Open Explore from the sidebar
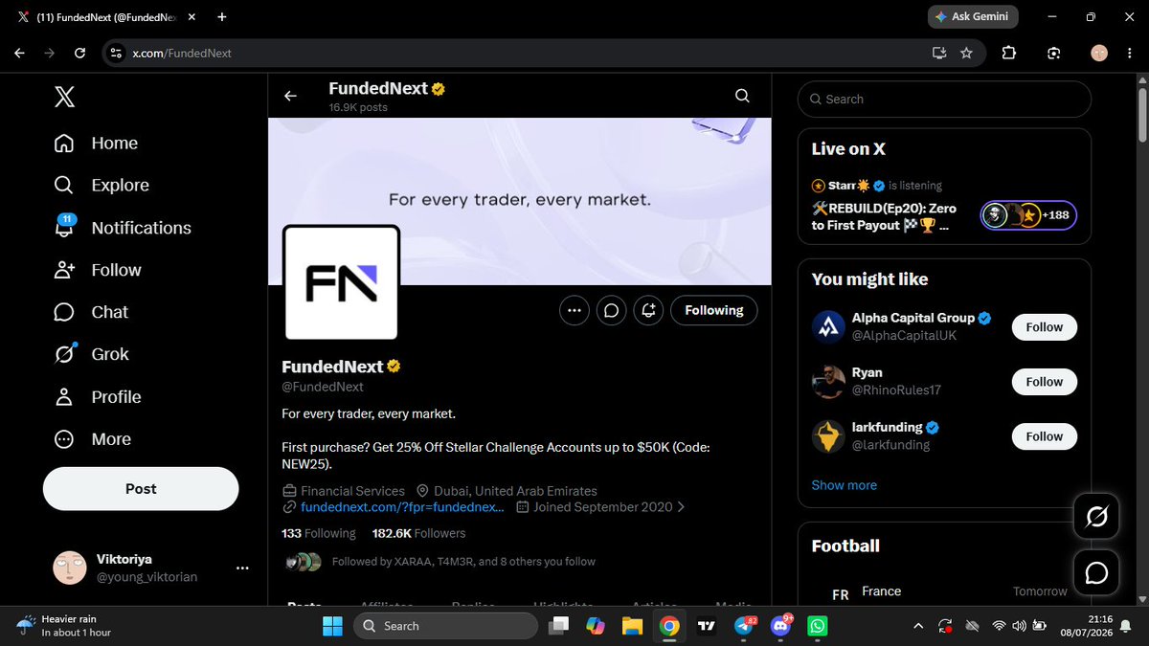1149x646 pixels. coord(101,185)
